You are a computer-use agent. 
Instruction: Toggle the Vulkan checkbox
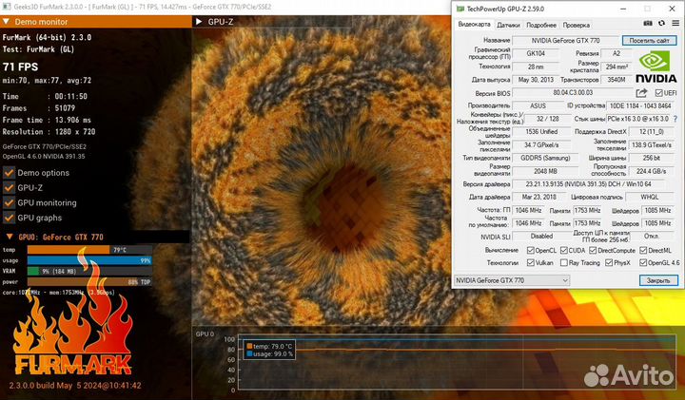(530, 262)
